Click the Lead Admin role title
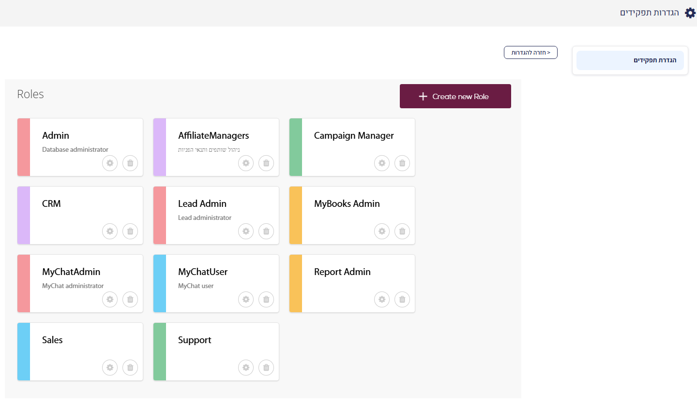The width and height of the screenshot is (697, 406). coord(202,204)
